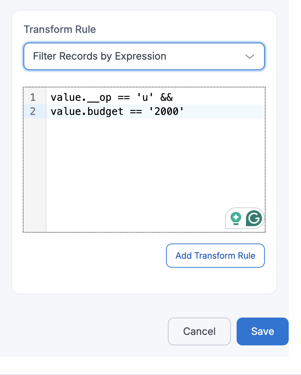Click the Grammarly G icon in the editor
Image resolution: width=301 pixels, height=375 pixels.
point(254,218)
